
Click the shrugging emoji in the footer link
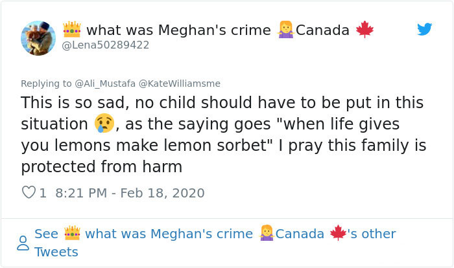pyautogui.click(x=266, y=233)
